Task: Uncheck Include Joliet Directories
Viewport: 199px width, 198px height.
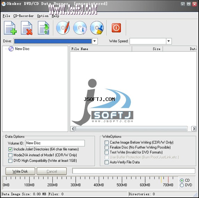Action: tap(10, 149)
